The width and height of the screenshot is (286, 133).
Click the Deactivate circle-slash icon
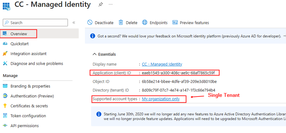pyautogui.click(x=90, y=23)
